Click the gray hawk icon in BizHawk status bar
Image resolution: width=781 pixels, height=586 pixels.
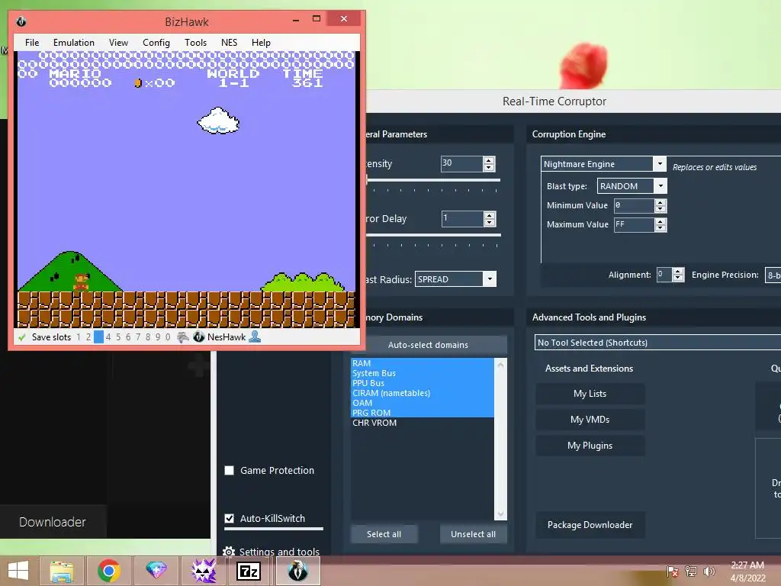point(183,337)
